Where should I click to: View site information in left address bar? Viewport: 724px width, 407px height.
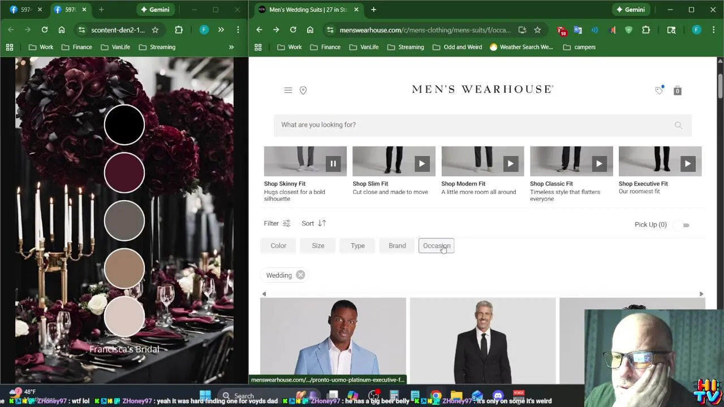pos(81,30)
